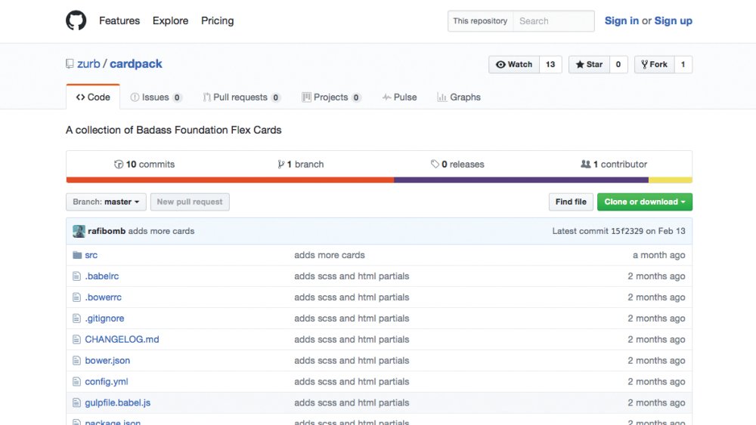Open the gulpfile.babel.js file
The height and width of the screenshot is (425, 756).
pos(118,403)
